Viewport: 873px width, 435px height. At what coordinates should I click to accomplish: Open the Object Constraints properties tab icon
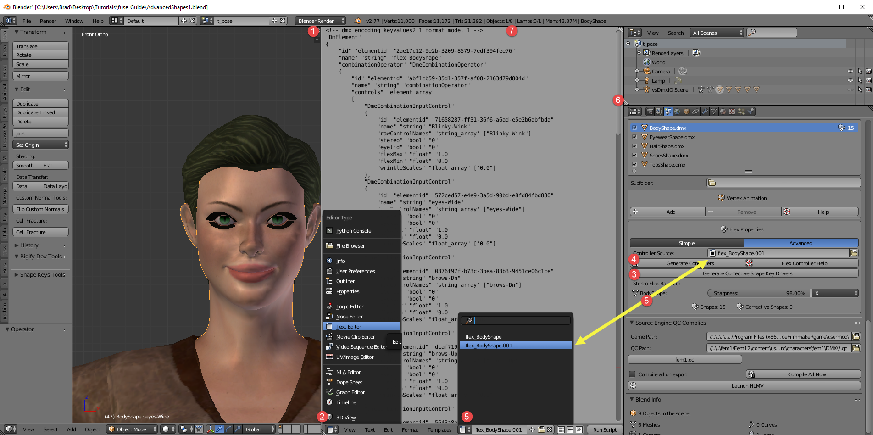(x=695, y=112)
